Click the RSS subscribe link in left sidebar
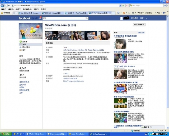The image size is (169, 136). pyautogui.click(x=23, y=85)
